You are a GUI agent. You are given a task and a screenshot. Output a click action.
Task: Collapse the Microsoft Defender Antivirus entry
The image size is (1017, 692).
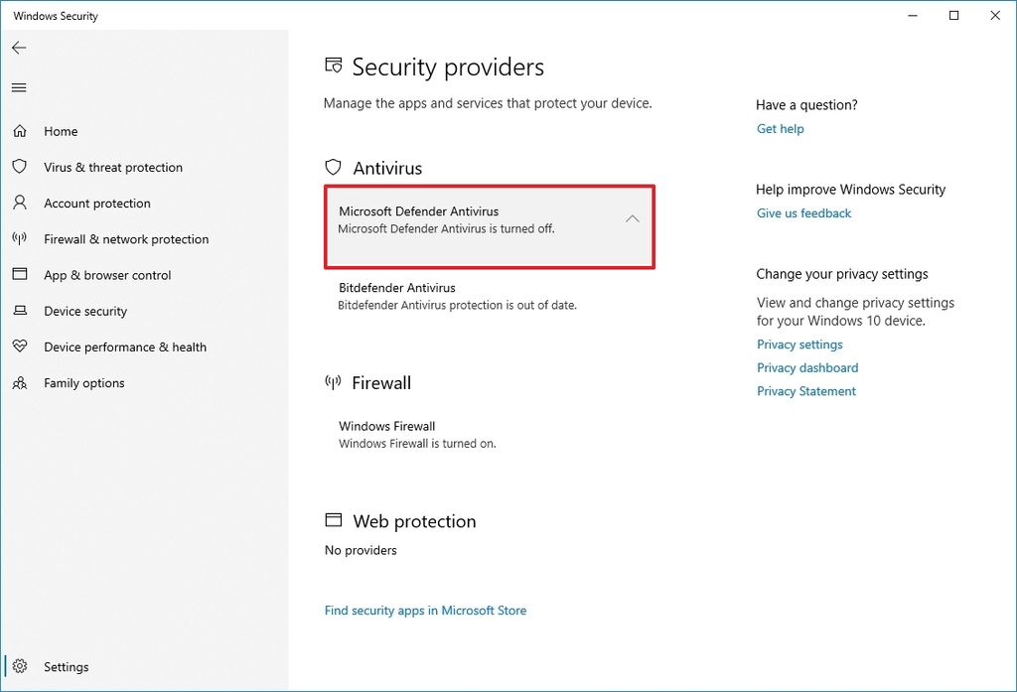[633, 218]
